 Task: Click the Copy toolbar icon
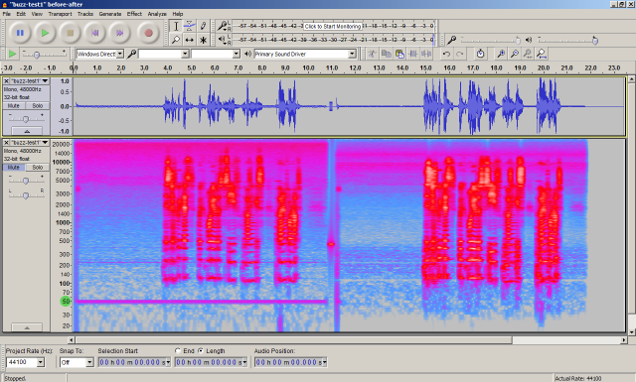387,54
